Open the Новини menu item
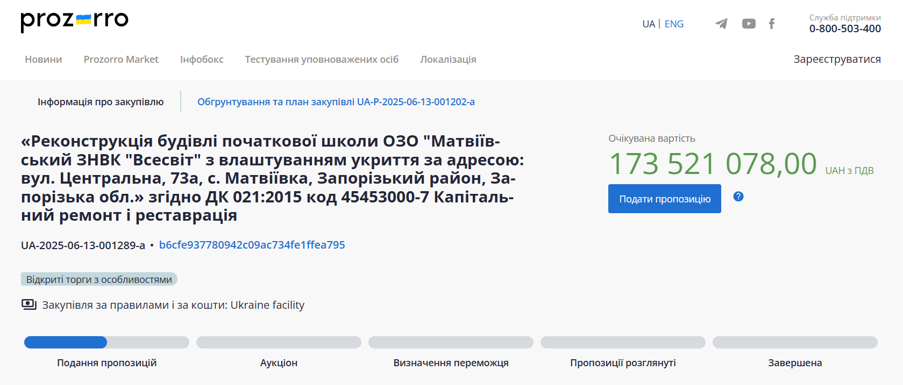Viewport: 903px width, 385px height. tap(44, 60)
